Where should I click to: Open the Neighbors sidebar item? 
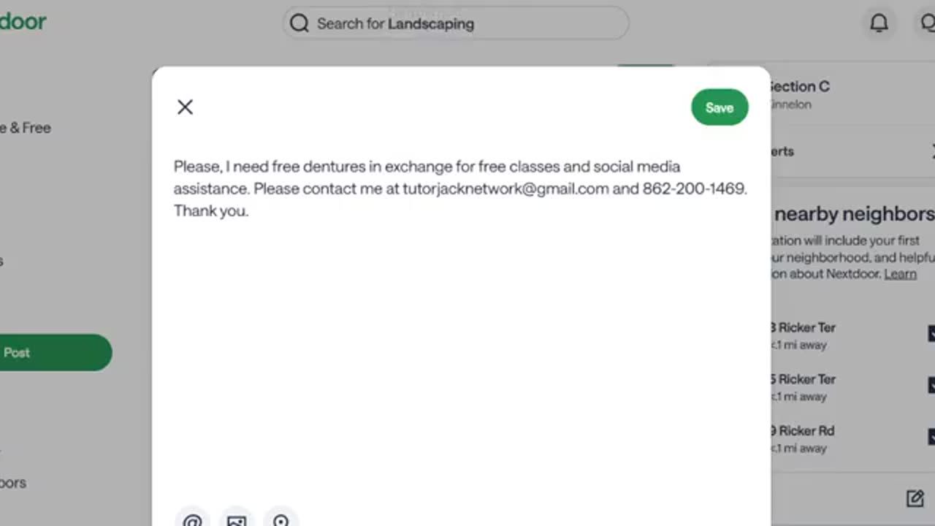point(13,483)
